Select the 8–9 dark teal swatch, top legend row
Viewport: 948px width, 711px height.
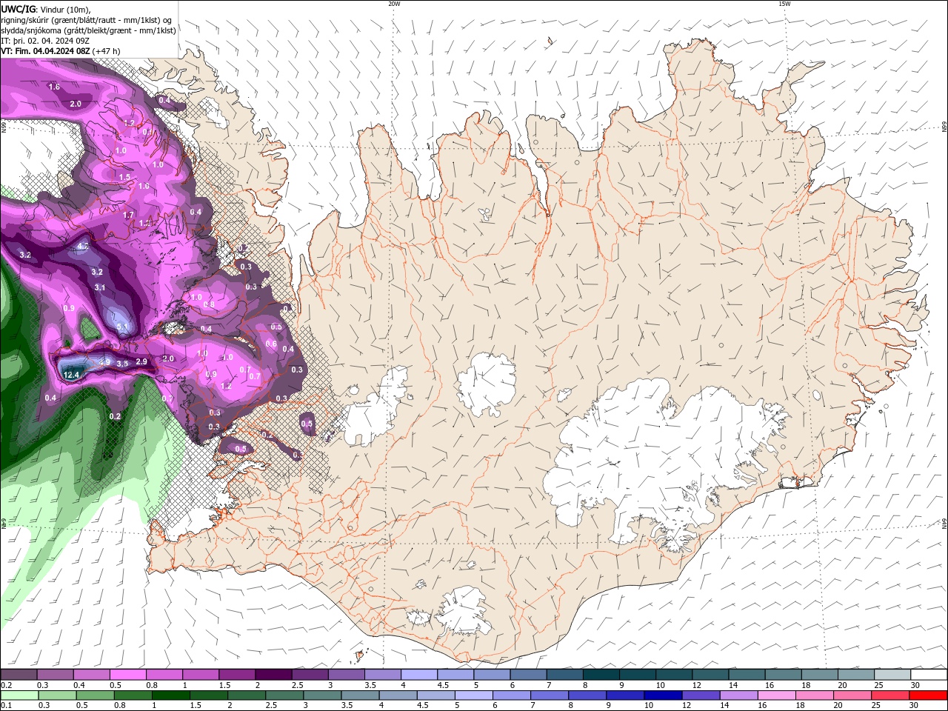click(601, 675)
